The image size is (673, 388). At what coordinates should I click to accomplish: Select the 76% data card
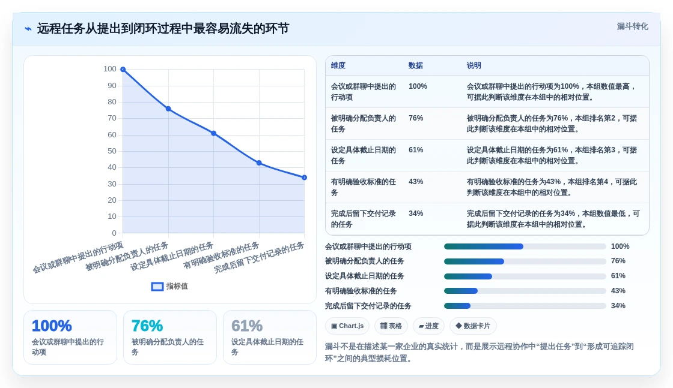[x=170, y=338]
